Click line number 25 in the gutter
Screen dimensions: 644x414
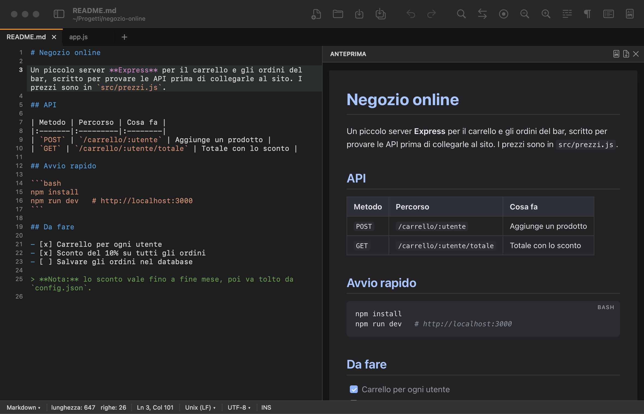19,279
